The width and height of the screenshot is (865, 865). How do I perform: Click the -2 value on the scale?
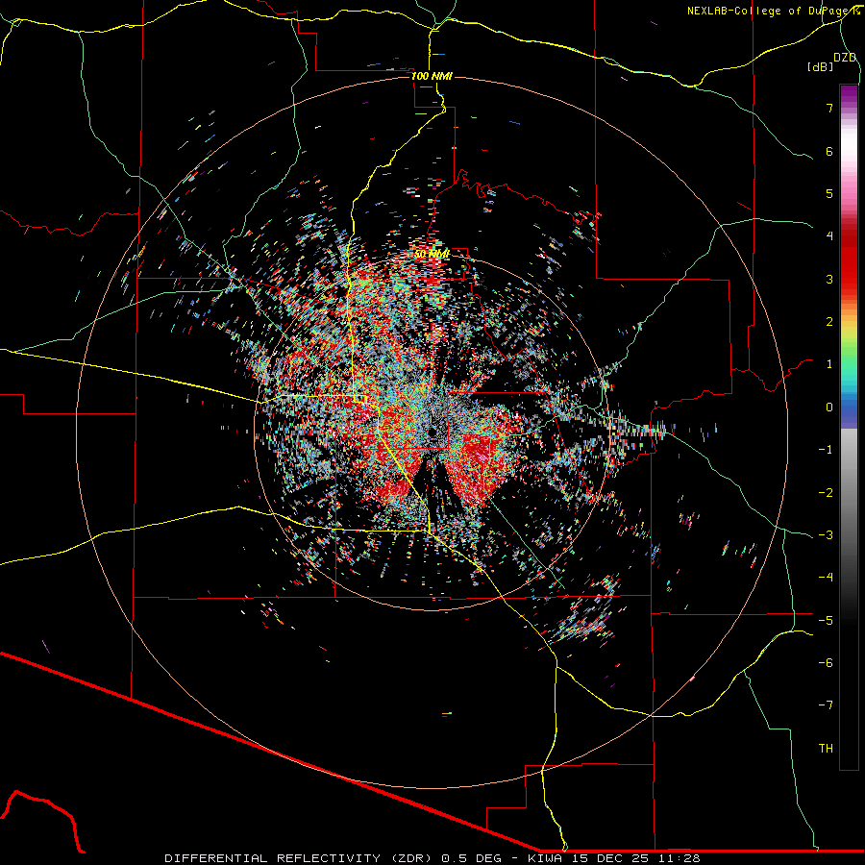tap(826, 492)
